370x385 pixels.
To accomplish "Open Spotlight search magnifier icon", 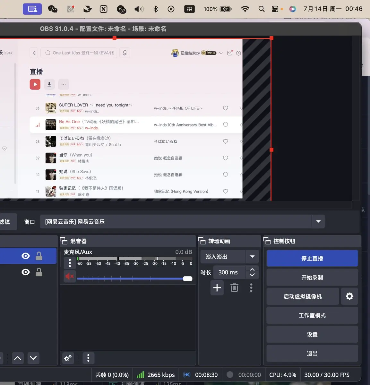I will click(262, 9).
